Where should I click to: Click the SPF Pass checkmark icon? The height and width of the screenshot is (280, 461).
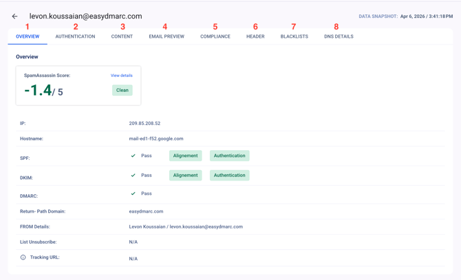133,156
